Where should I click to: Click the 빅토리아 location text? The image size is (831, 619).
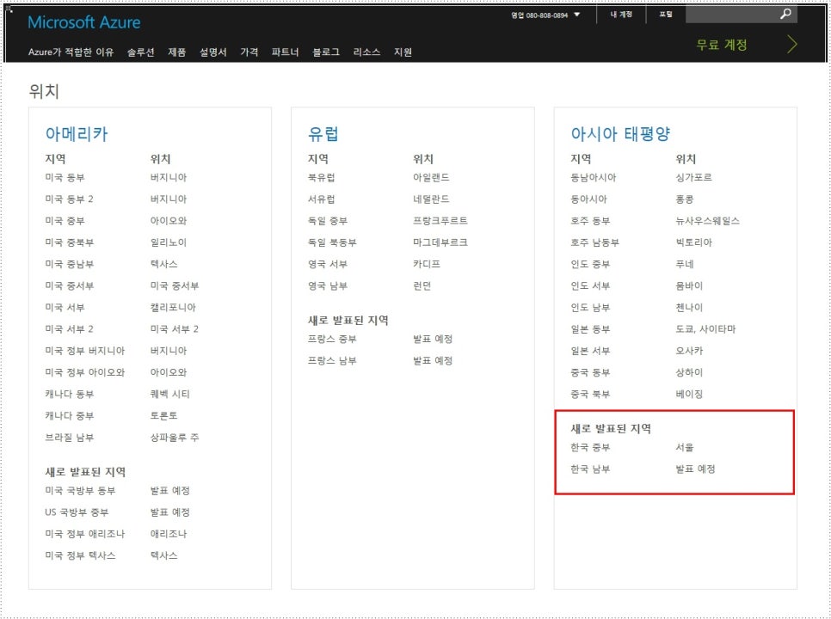(693, 242)
